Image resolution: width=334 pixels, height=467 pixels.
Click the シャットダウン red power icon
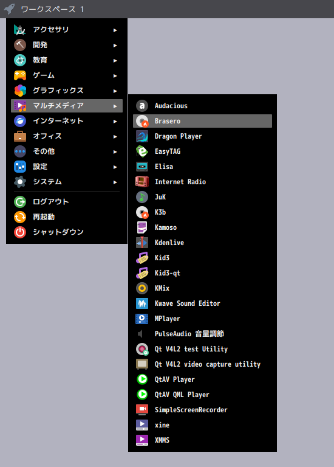coord(20,232)
